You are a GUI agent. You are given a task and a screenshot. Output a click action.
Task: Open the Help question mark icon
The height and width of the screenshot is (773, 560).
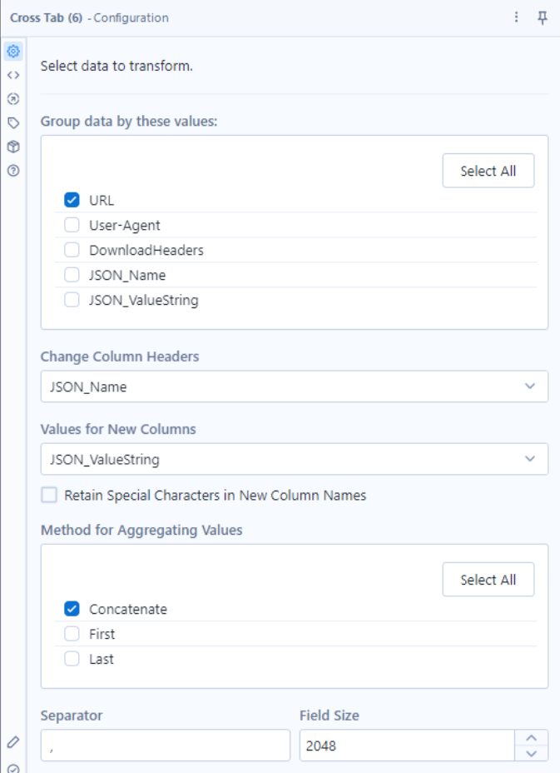[x=13, y=171]
